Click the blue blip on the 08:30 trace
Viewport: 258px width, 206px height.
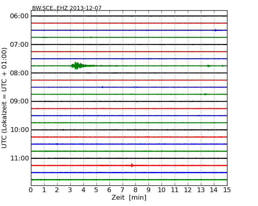click(x=102, y=87)
